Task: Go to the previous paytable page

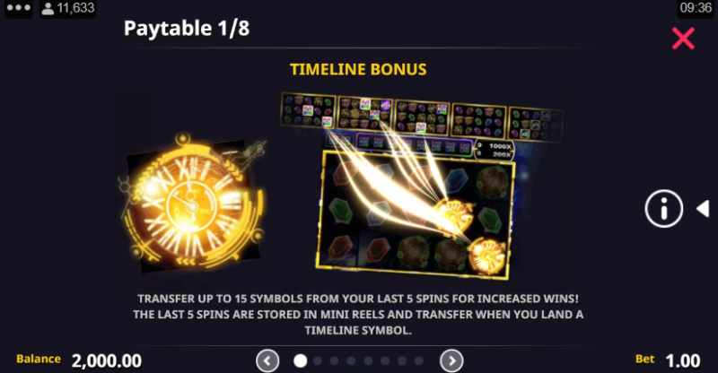Action: 267,361
